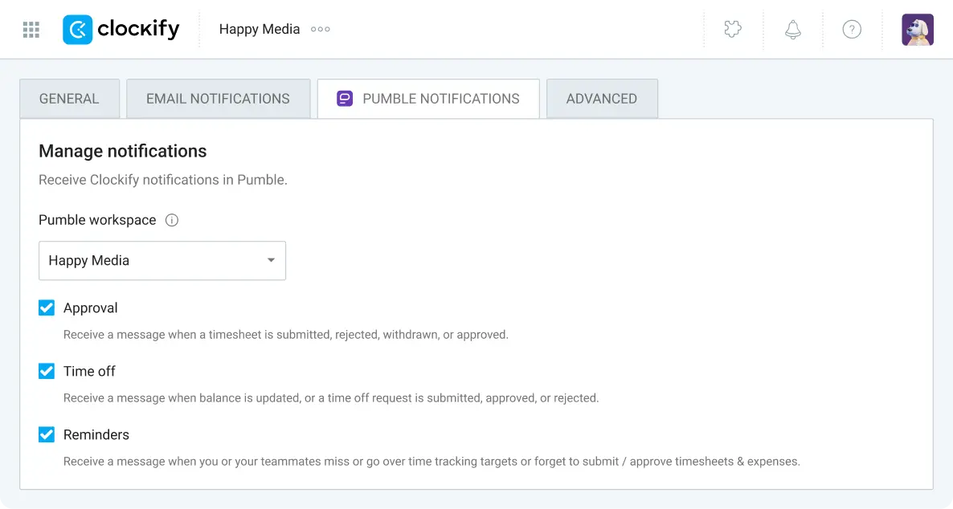Image resolution: width=953 pixels, height=509 pixels.
Task: Uncheck the Reminders checkbox
Action: point(47,435)
